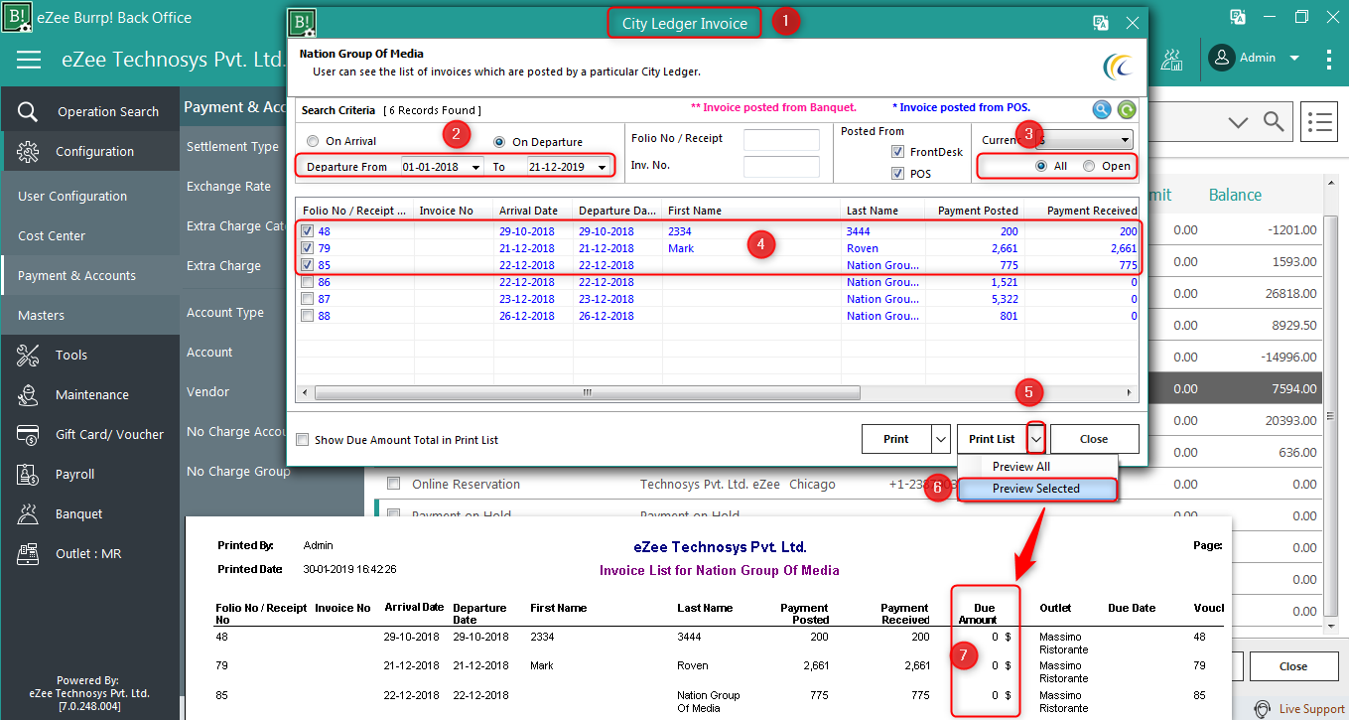Choose Preview All from Print List menu
This screenshot has width=1349, height=720.
pos(1020,467)
